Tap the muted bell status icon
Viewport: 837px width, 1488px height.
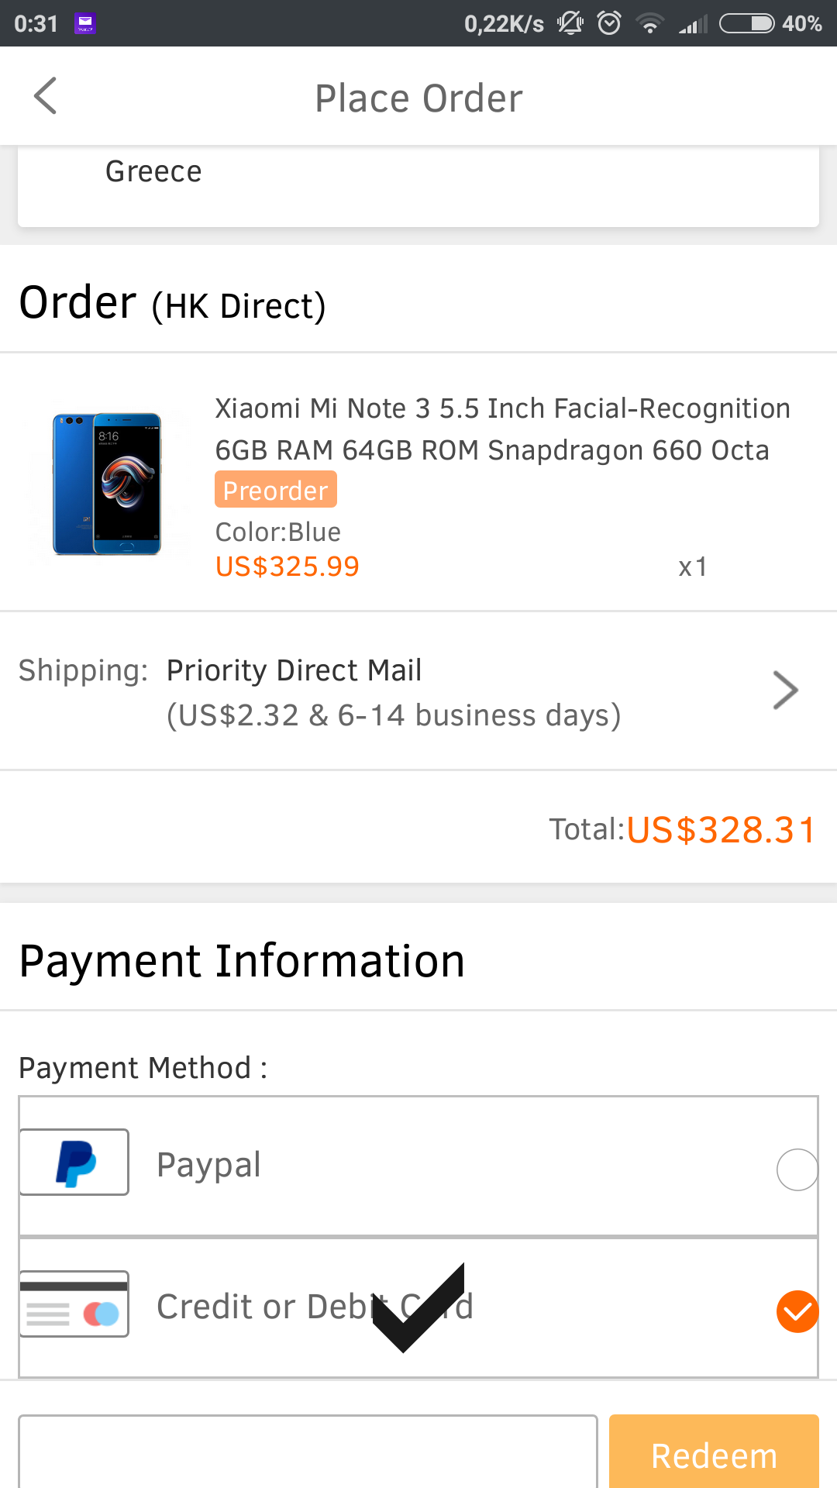pyautogui.click(x=570, y=23)
